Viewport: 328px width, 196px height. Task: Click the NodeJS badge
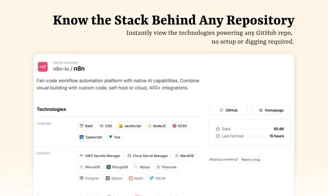tap(157, 126)
